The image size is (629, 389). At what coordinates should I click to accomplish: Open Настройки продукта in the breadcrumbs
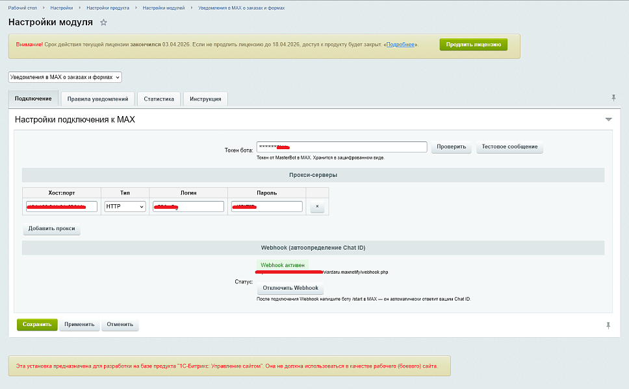pos(108,8)
